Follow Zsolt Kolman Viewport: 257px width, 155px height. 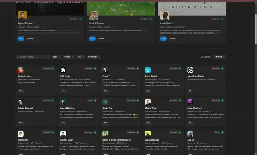[x=101, y=38]
